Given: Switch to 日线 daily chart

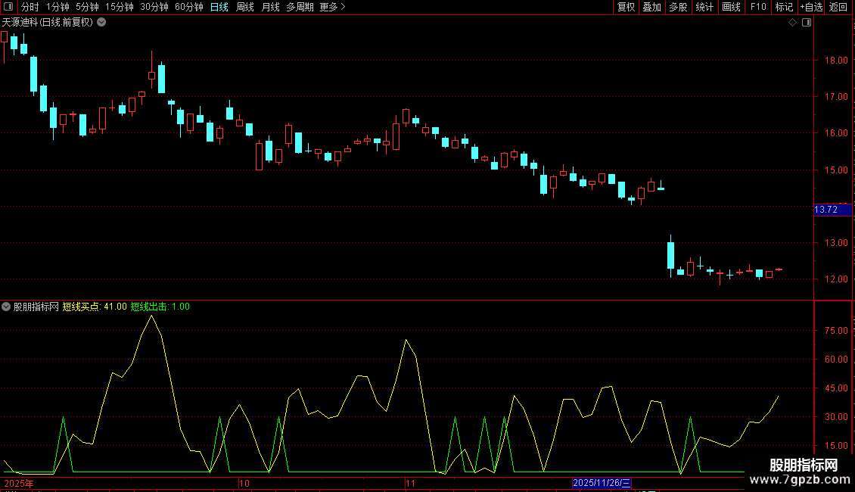Looking at the screenshot, I should click(x=219, y=7).
